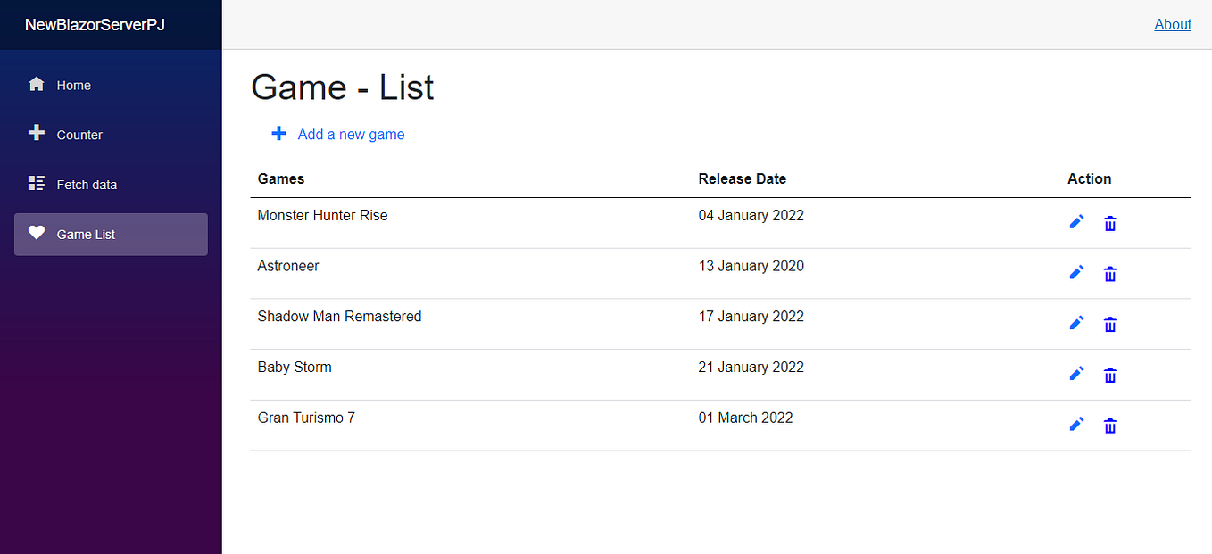
Task: Edit Shadow Man Remastered entry
Action: [x=1076, y=323]
